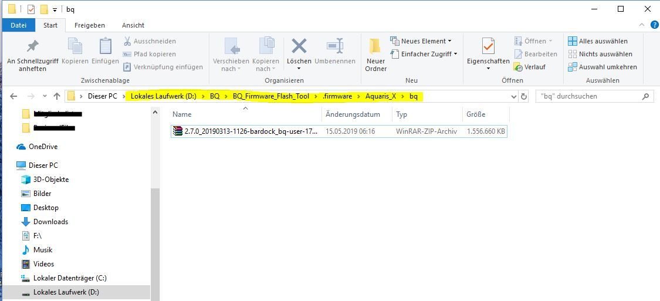Create a Neuer Ordner
This screenshot has width=660, height=301.
point(375,55)
